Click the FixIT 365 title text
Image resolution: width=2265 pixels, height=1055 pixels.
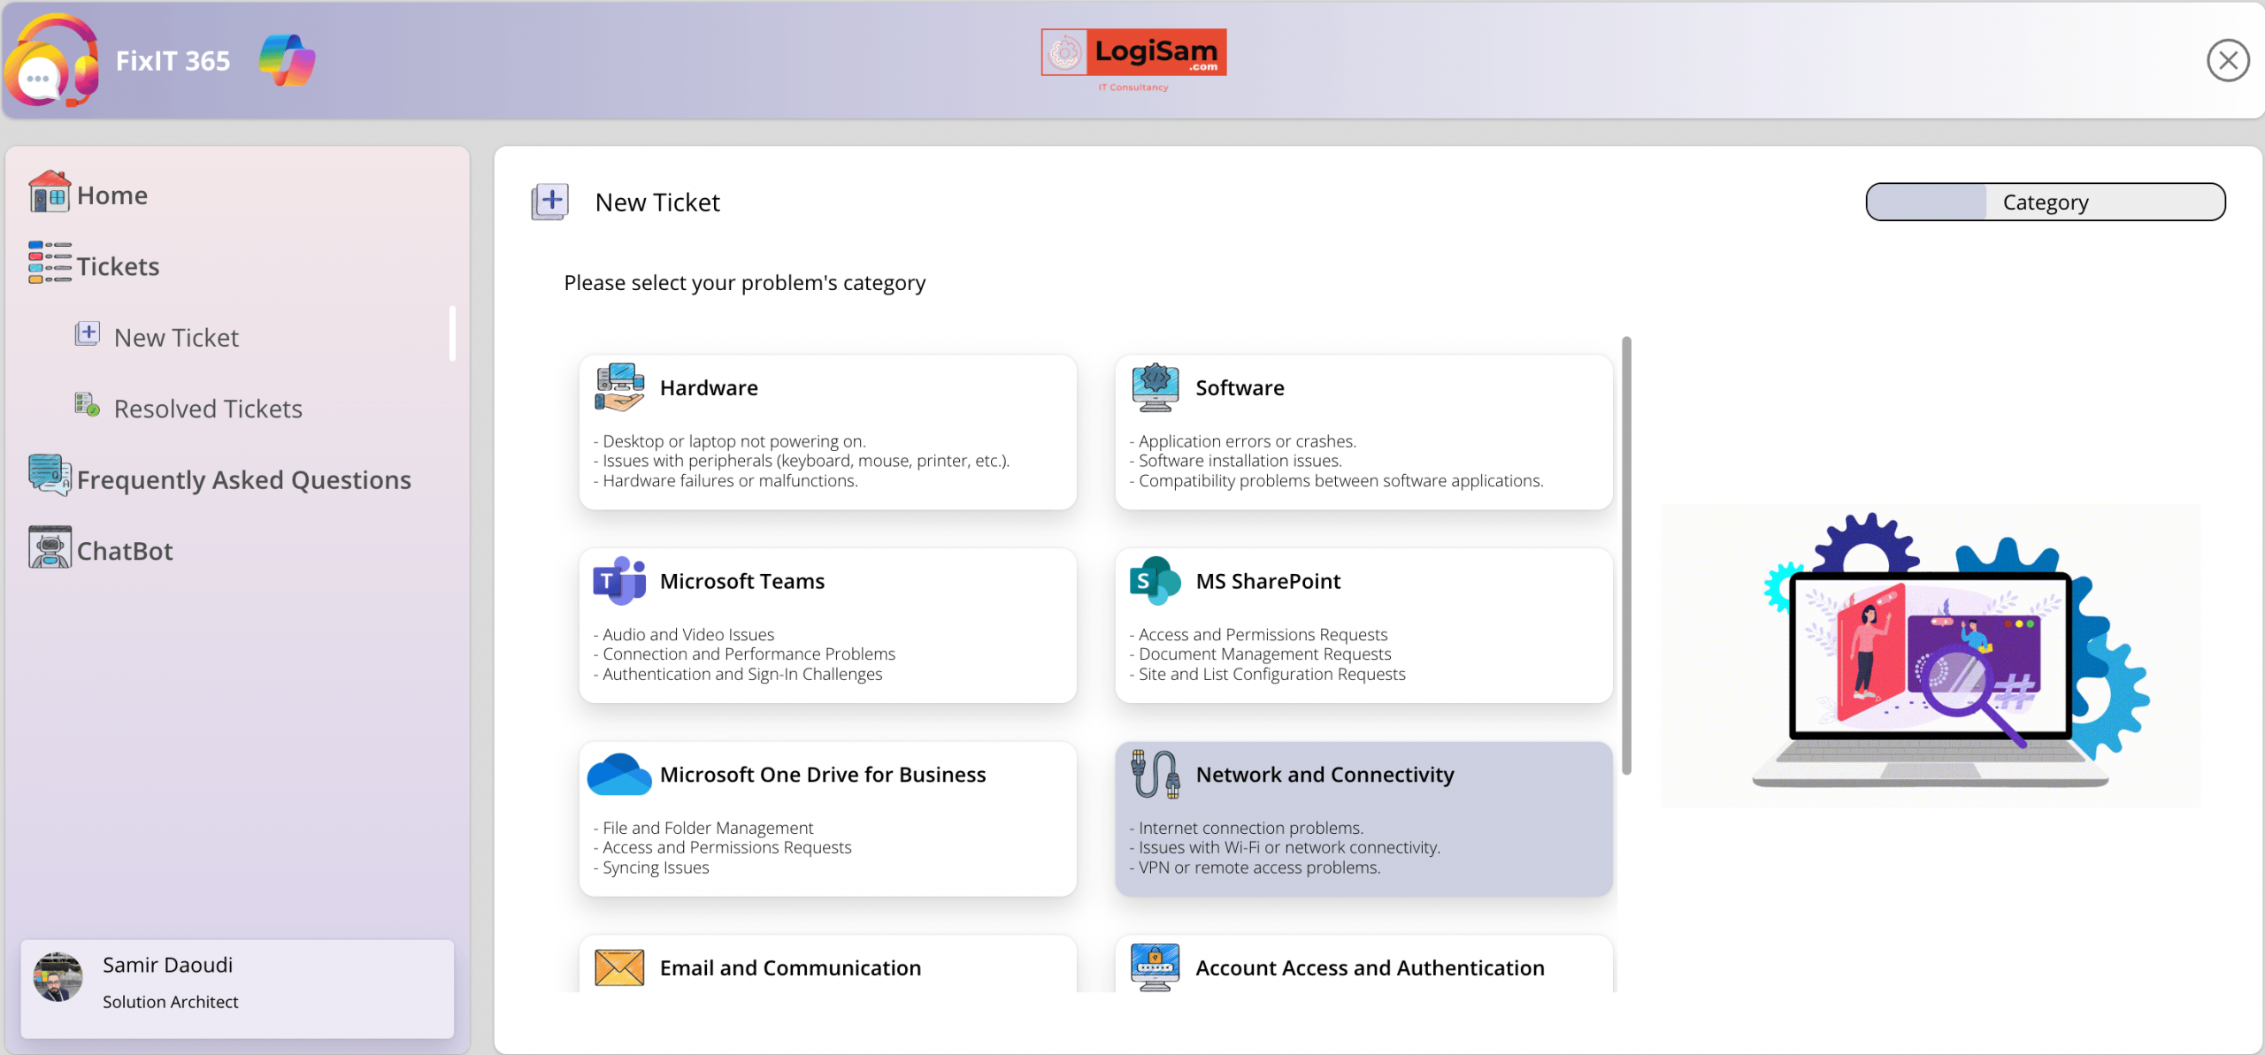(173, 60)
